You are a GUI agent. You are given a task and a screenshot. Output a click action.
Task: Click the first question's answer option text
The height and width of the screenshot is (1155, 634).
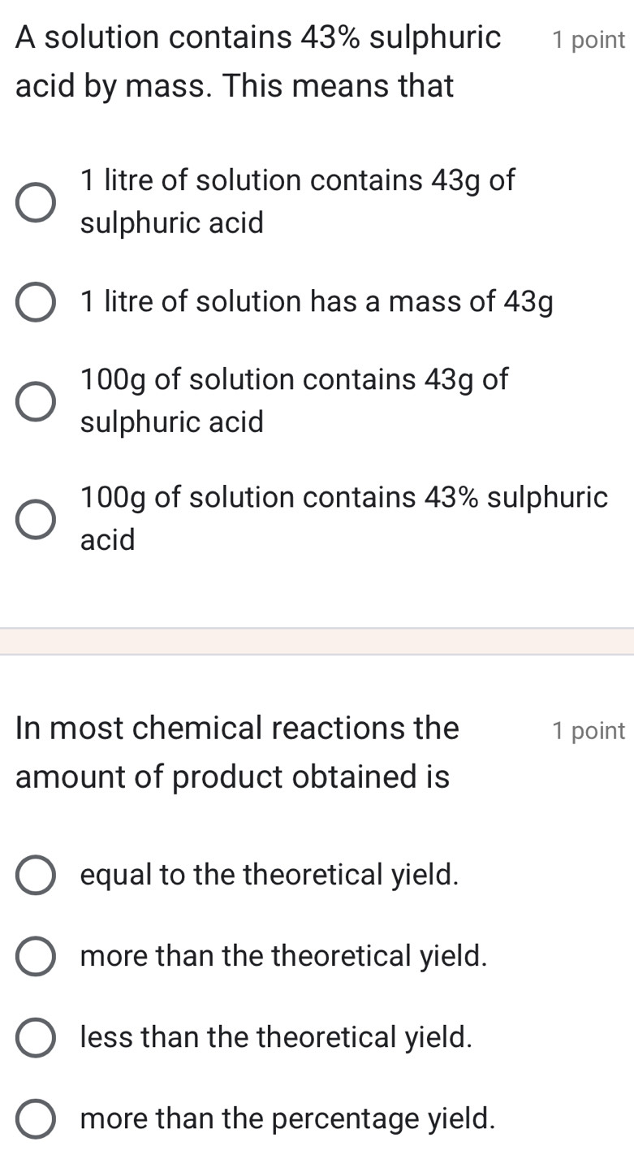297,201
